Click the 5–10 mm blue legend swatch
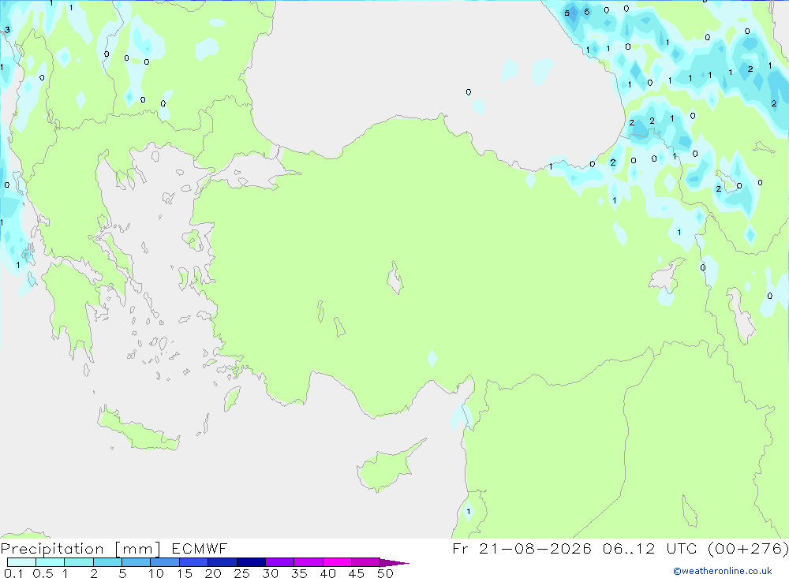The height and width of the screenshot is (578, 789). point(136,562)
